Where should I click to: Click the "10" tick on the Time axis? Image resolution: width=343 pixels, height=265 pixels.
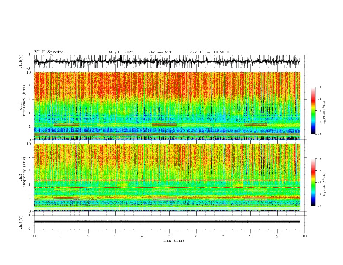tap(304, 236)
